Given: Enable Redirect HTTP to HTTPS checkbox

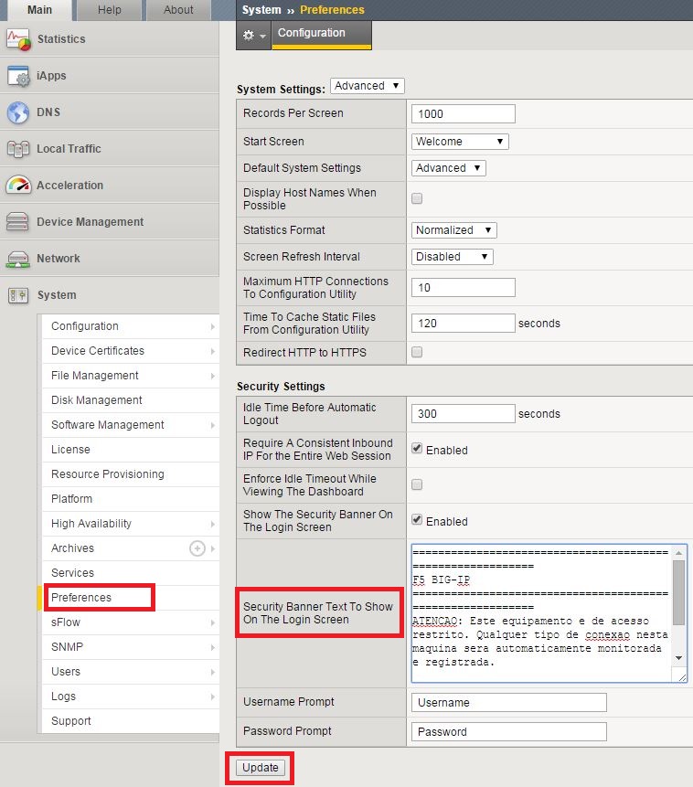Looking at the screenshot, I should 417,352.
